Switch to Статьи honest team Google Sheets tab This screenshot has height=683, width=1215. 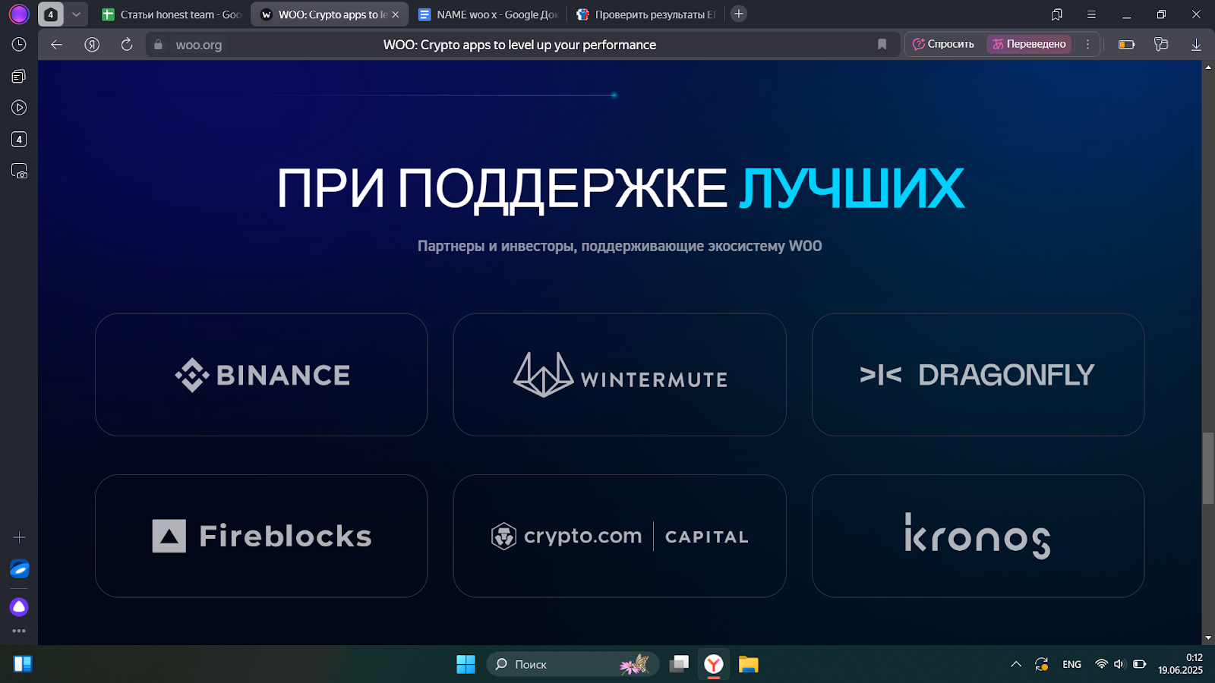(172, 14)
